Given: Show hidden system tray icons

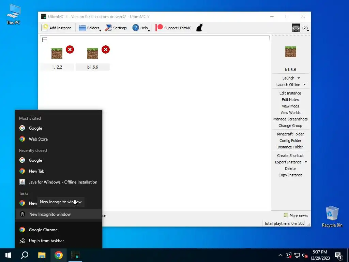Looking at the screenshot, I should [x=280, y=255].
